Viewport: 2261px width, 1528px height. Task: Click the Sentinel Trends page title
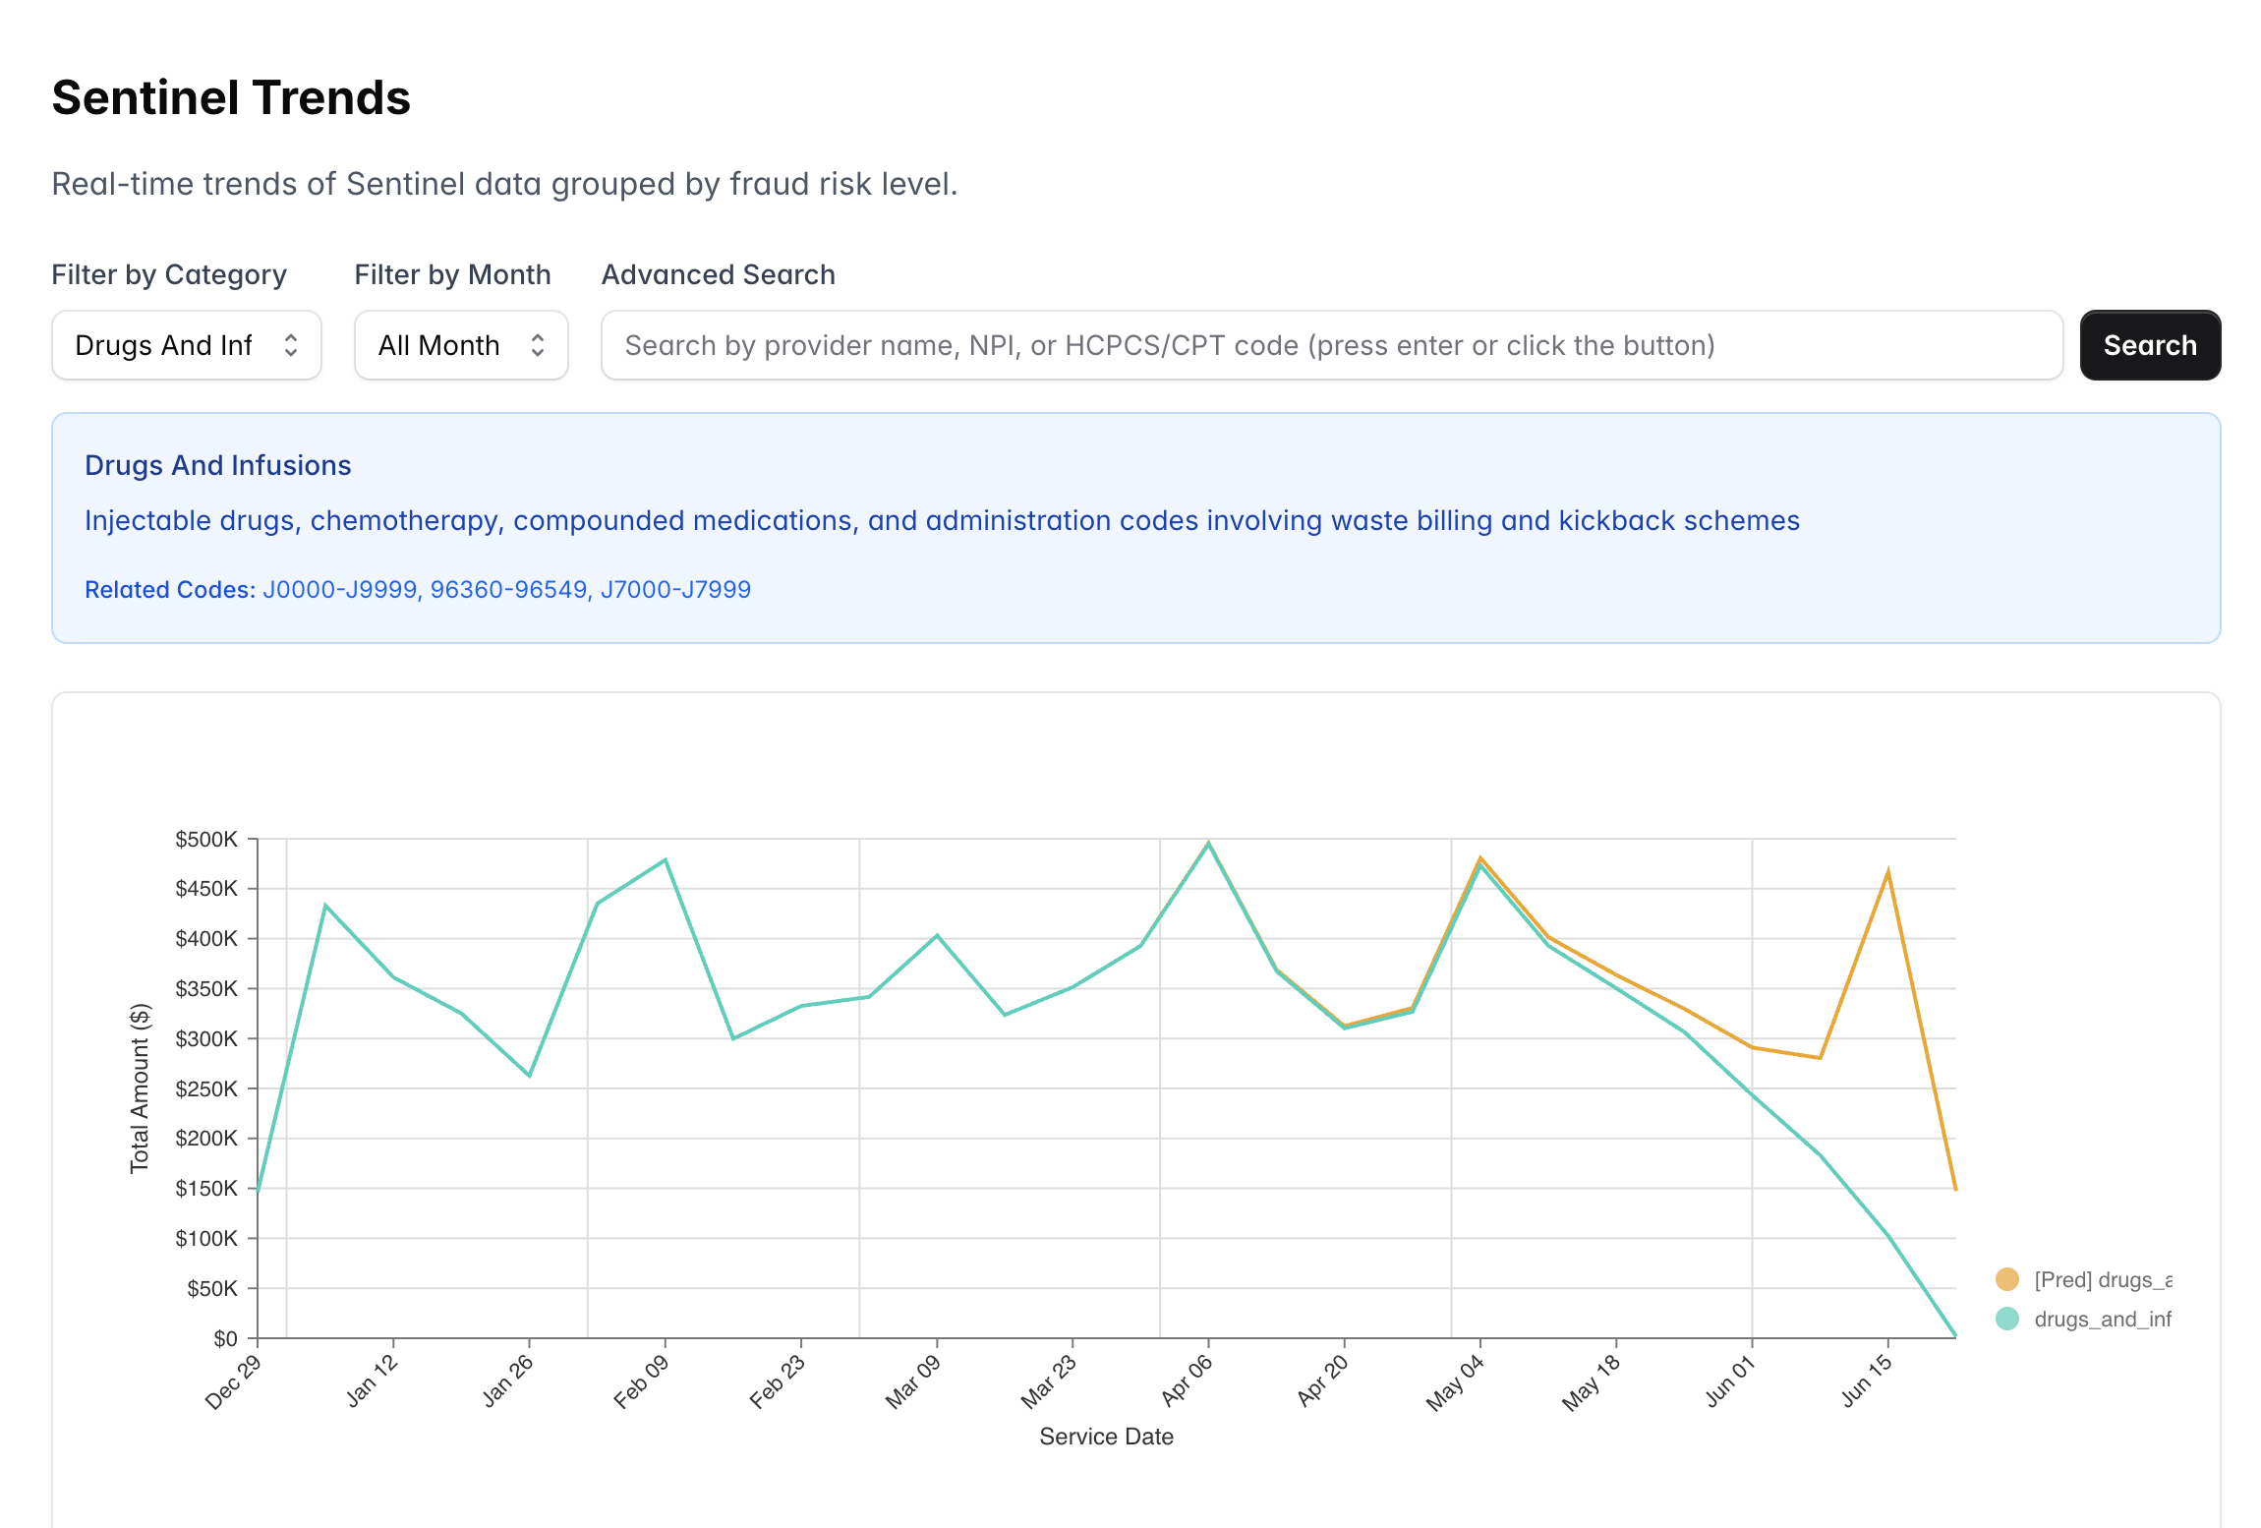(x=231, y=97)
